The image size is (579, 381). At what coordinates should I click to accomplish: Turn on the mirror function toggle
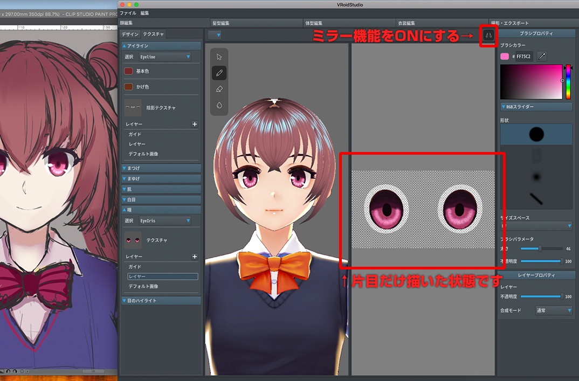point(488,36)
